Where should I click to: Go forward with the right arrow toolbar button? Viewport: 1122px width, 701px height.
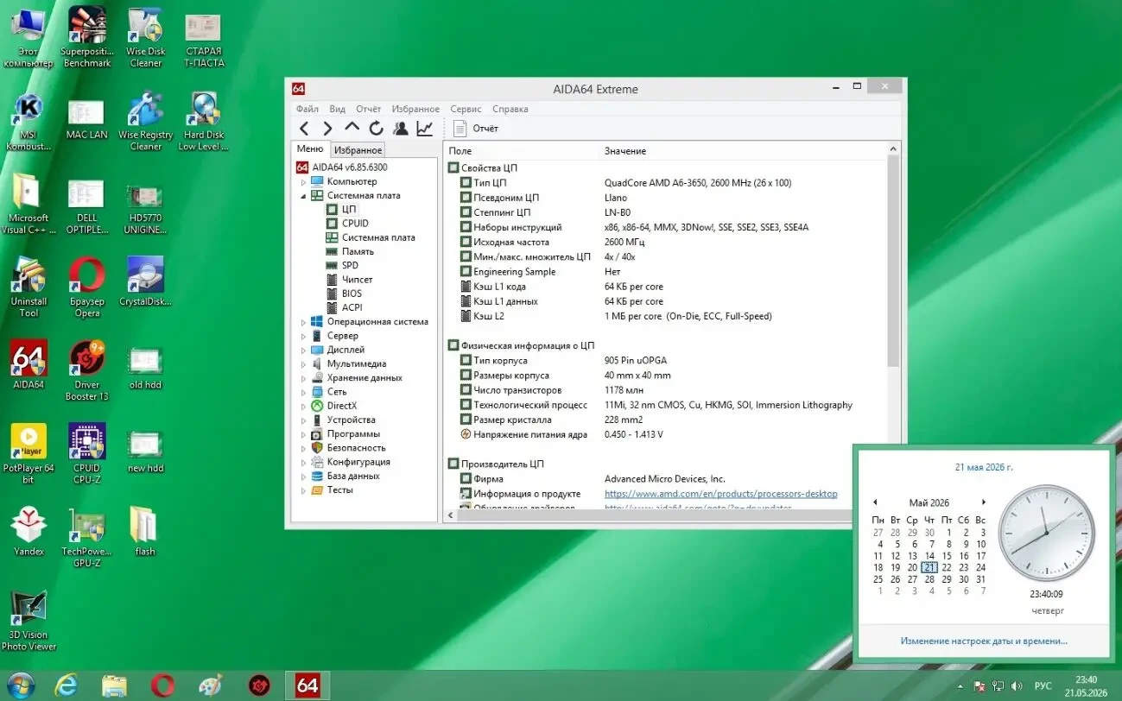[328, 128]
